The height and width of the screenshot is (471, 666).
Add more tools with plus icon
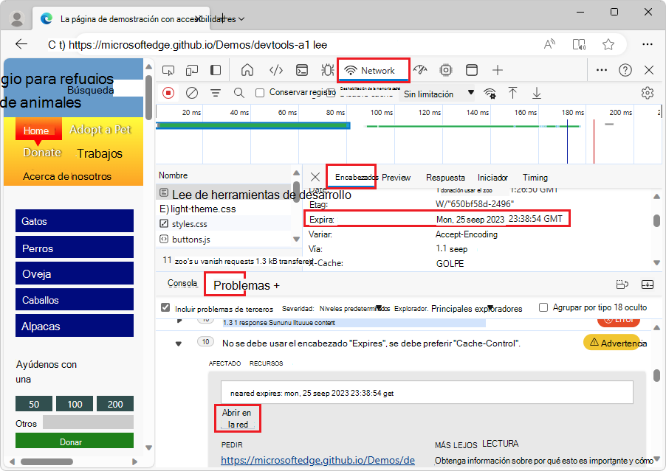click(x=498, y=70)
